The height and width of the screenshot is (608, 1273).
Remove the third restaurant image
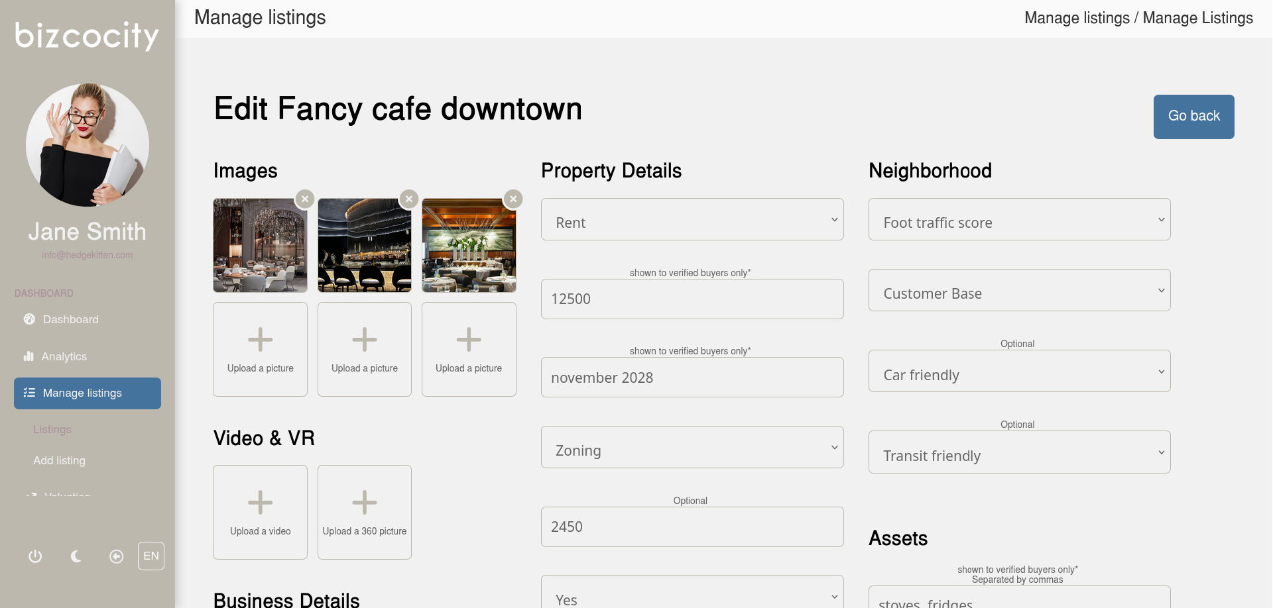(x=513, y=199)
